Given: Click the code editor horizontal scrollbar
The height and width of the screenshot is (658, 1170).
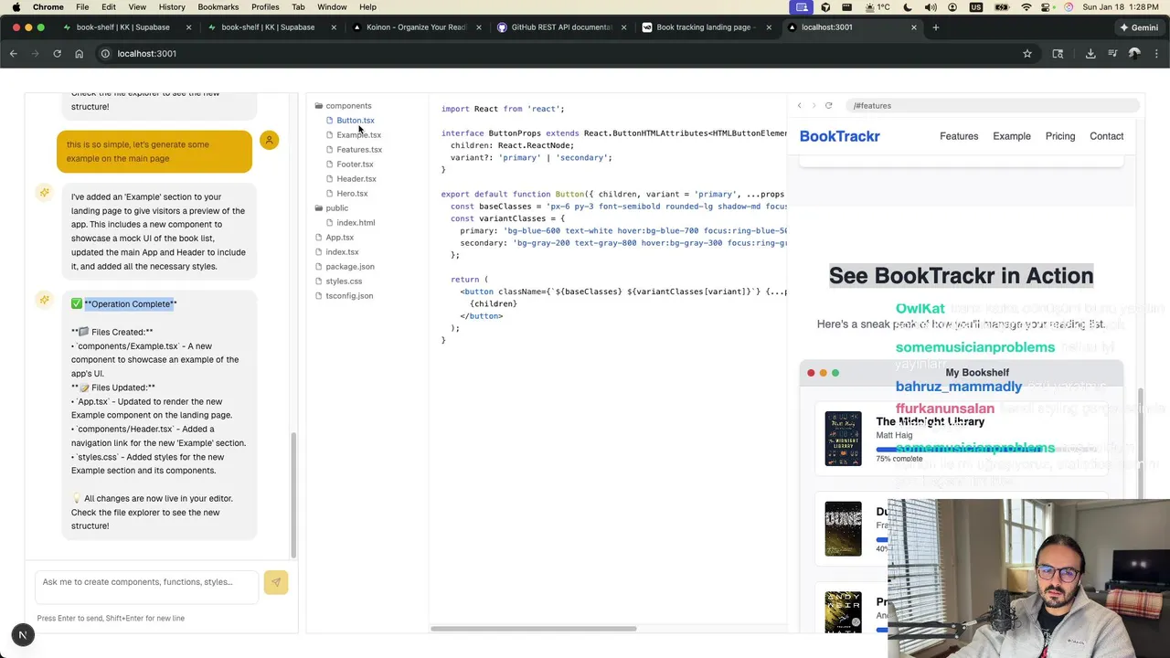Looking at the screenshot, I should (534, 629).
